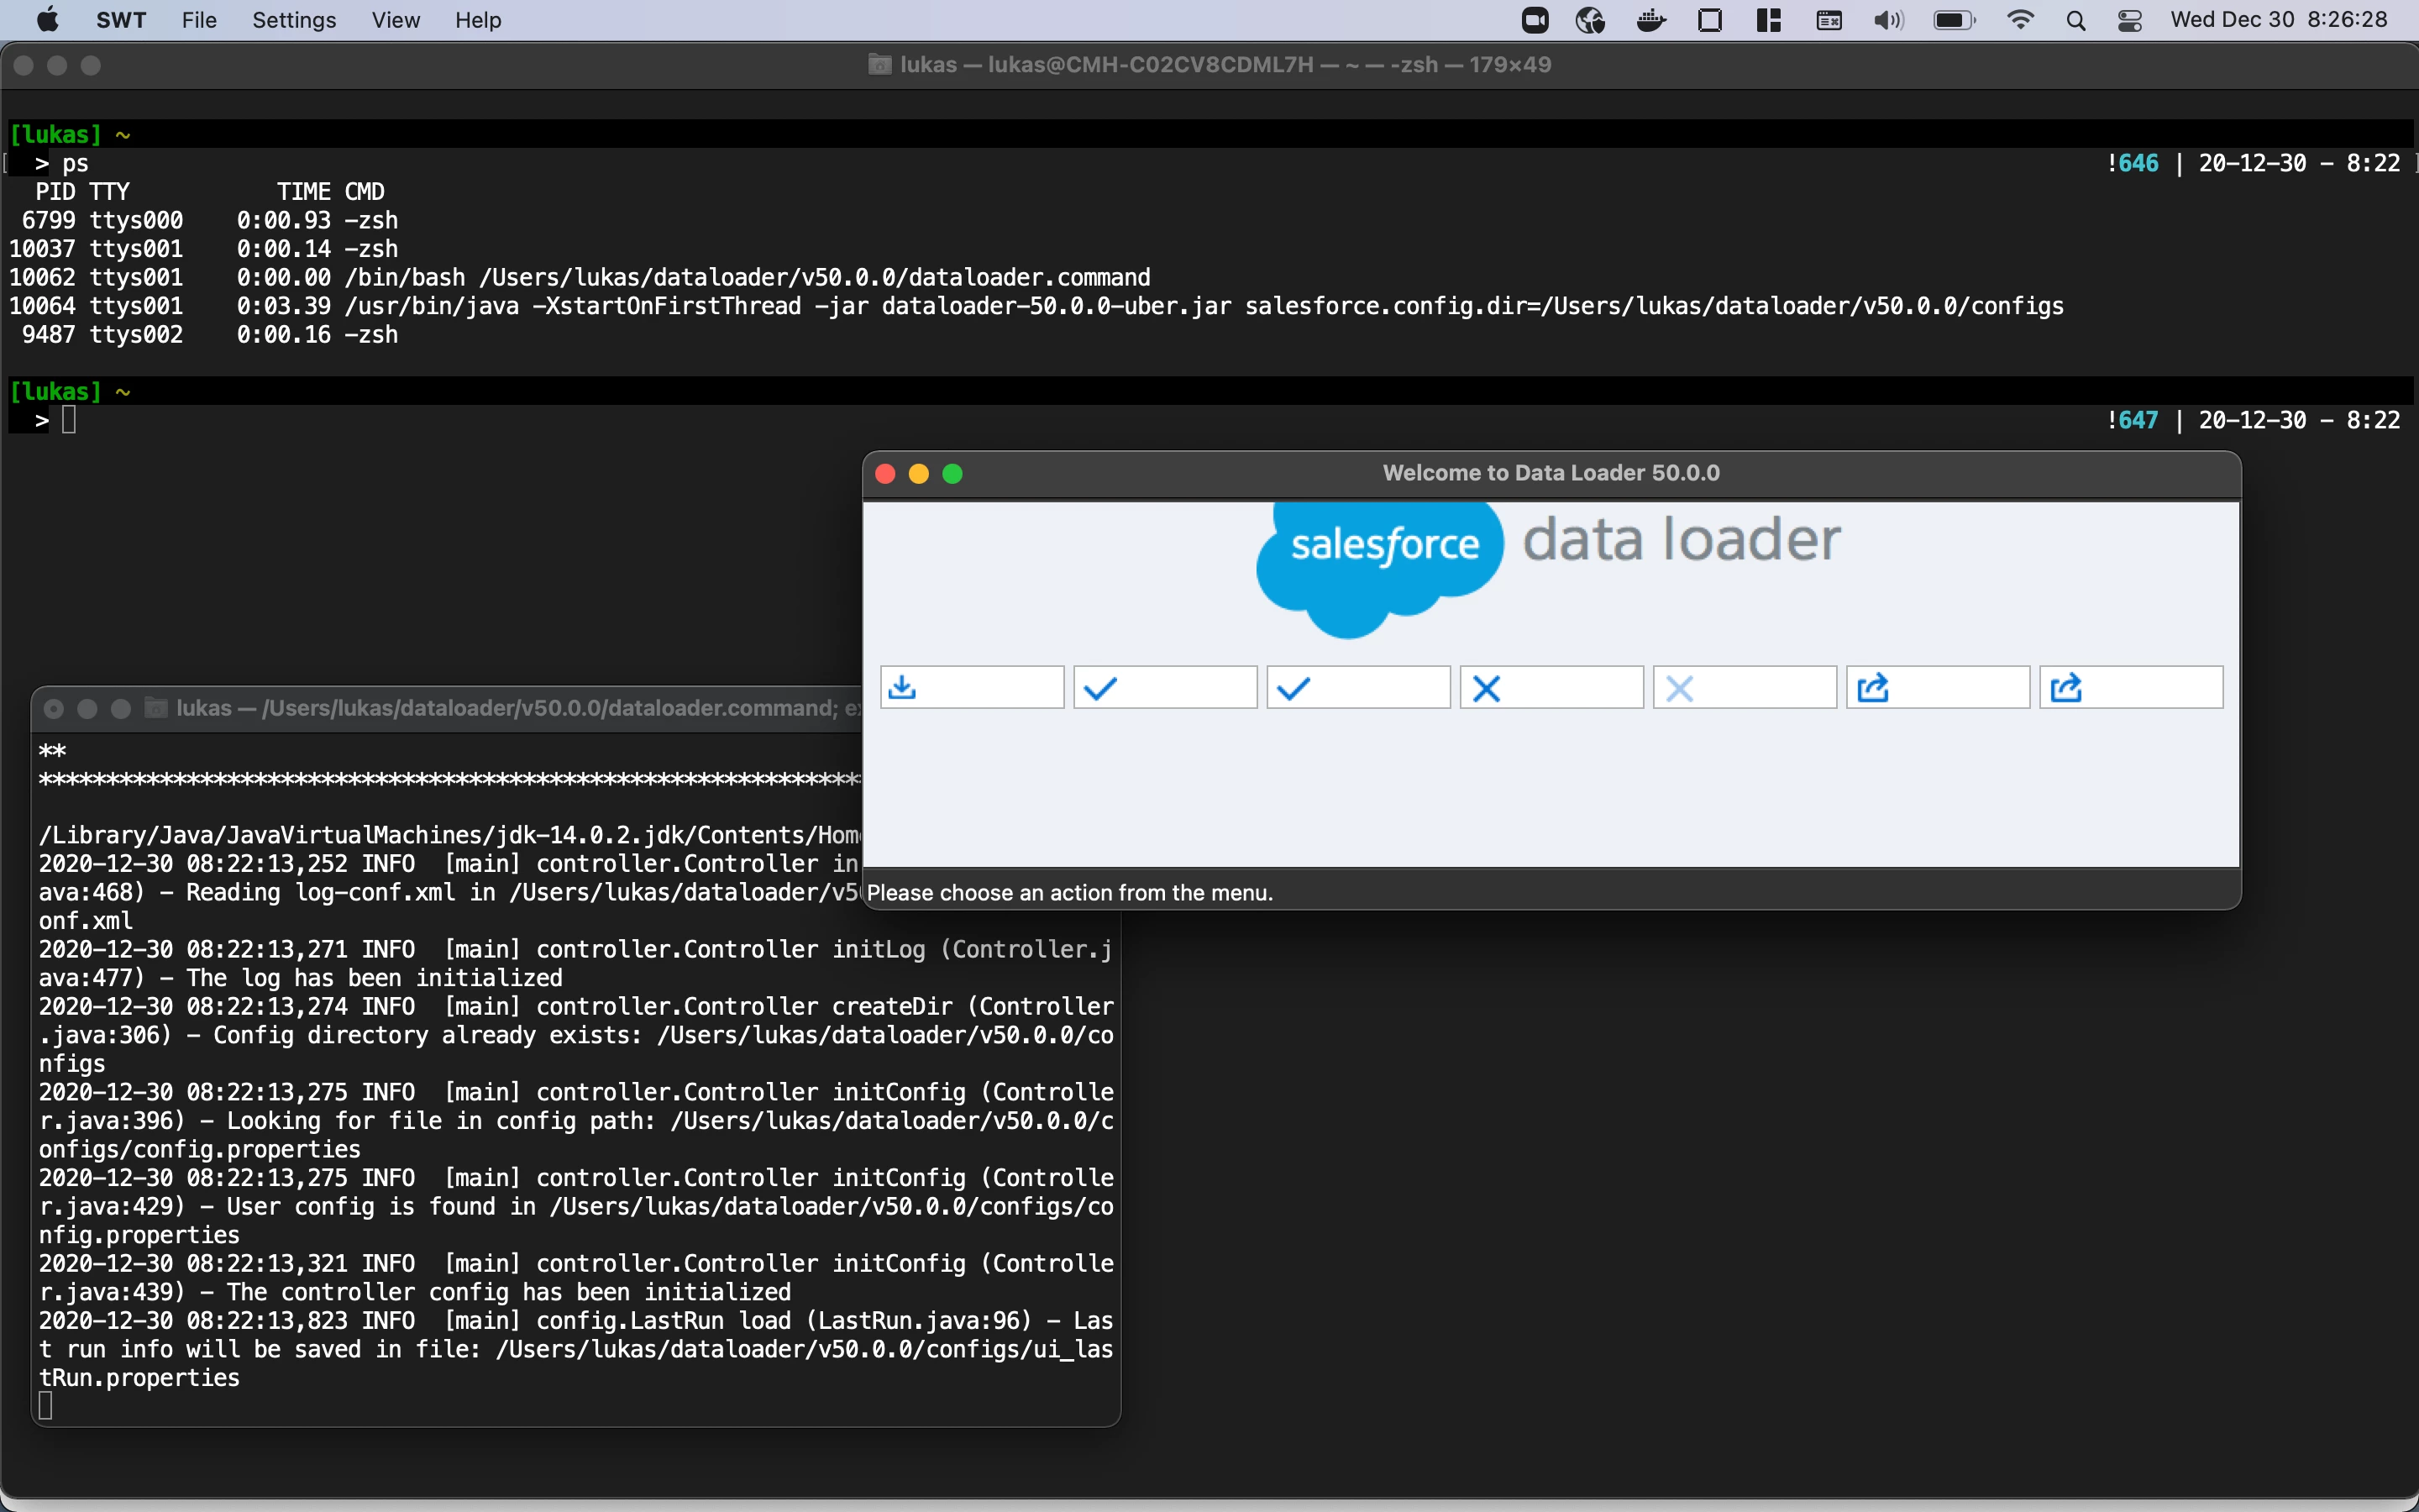Click the 'User config is found in' log line
This screenshot has width=2419, height=1512.
coord(575,1206)
